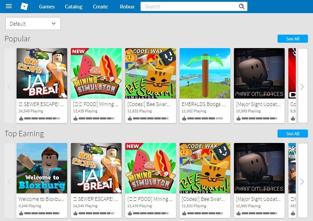The height and width of the screenshot is (221, 313).
Task: Click [Codes!] Bee Swar... title in Popular
Action: (x=149, y=104)
